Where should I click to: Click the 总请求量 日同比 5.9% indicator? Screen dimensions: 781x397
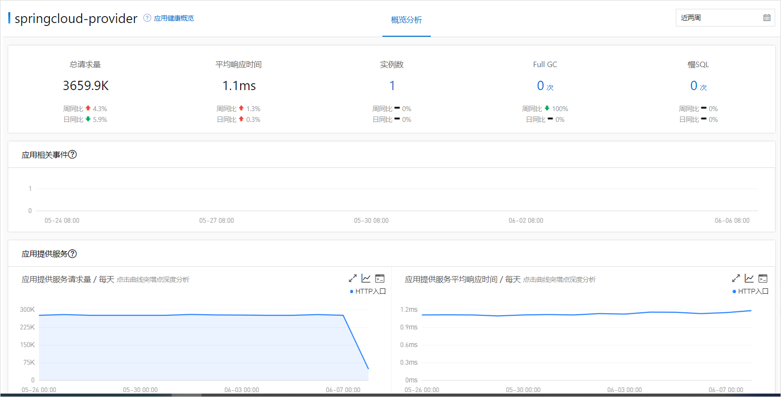click(85, 119)
